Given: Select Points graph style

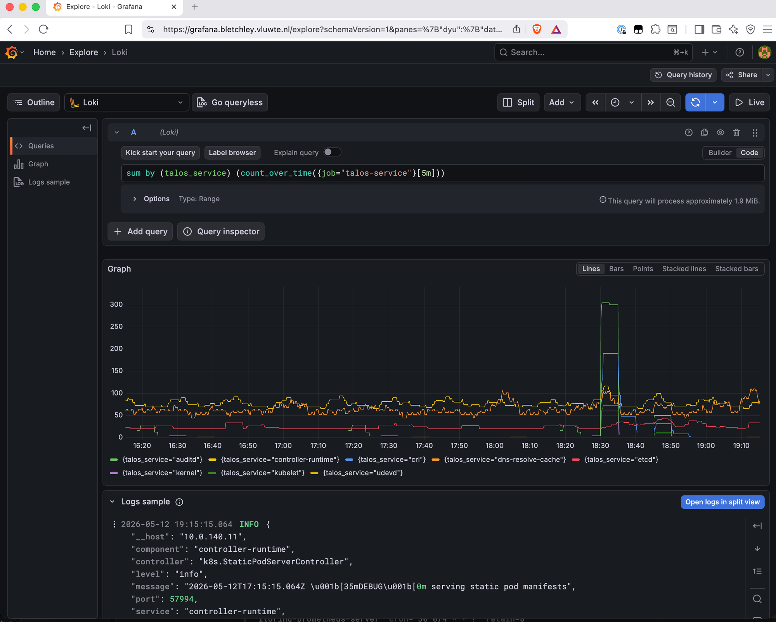Looking at the screenshot, I should [643, 269].
